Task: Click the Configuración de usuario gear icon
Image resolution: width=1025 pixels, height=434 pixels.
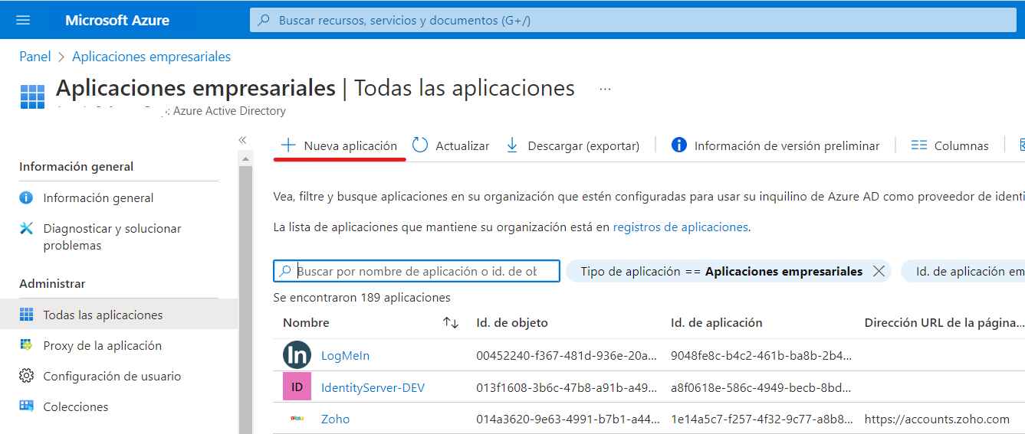Action: [27, 376]
